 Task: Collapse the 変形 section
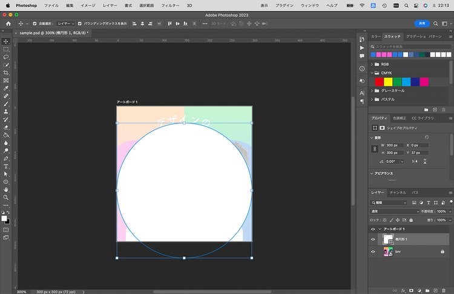click(372, 138)
